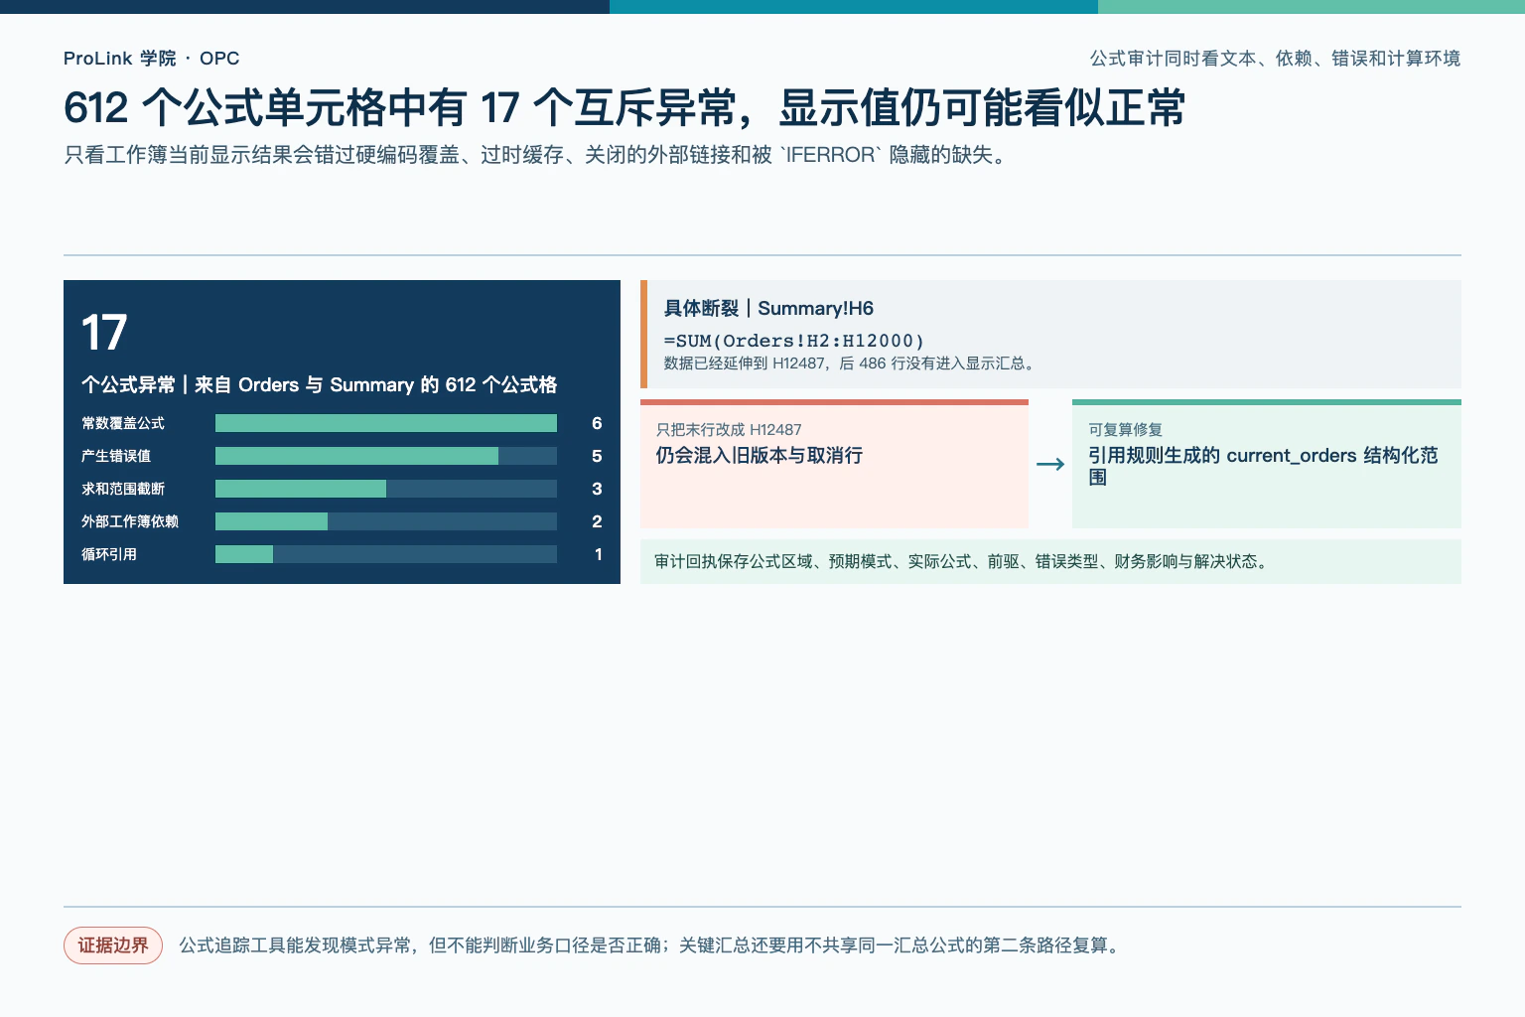Click the 具体断裂 | Summary!H6 heading
This screenshot has height=1017, width=1525.
768,309
